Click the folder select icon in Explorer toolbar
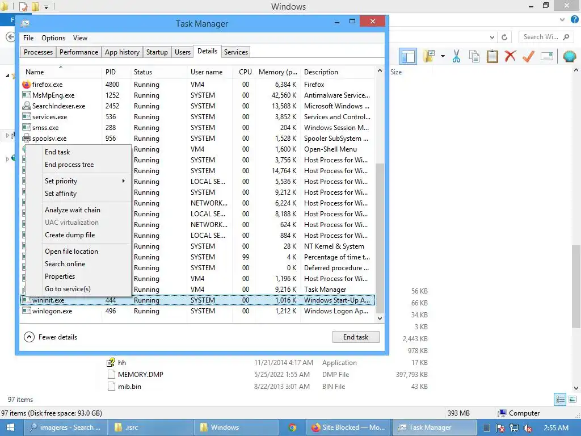This screenshot has height=436, width=581. 430,56
